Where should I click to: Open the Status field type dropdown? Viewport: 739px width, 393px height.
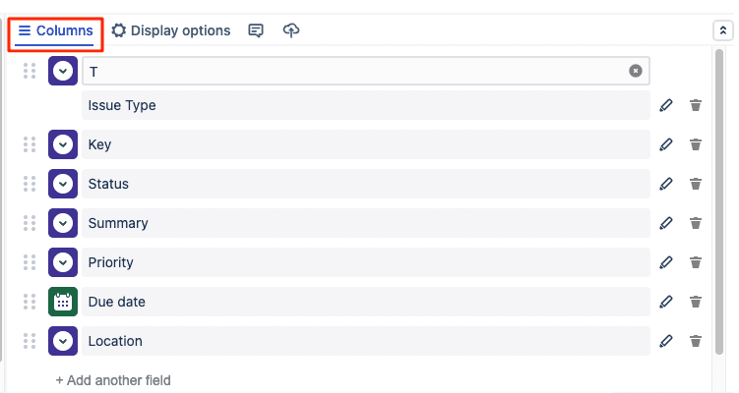63,184
